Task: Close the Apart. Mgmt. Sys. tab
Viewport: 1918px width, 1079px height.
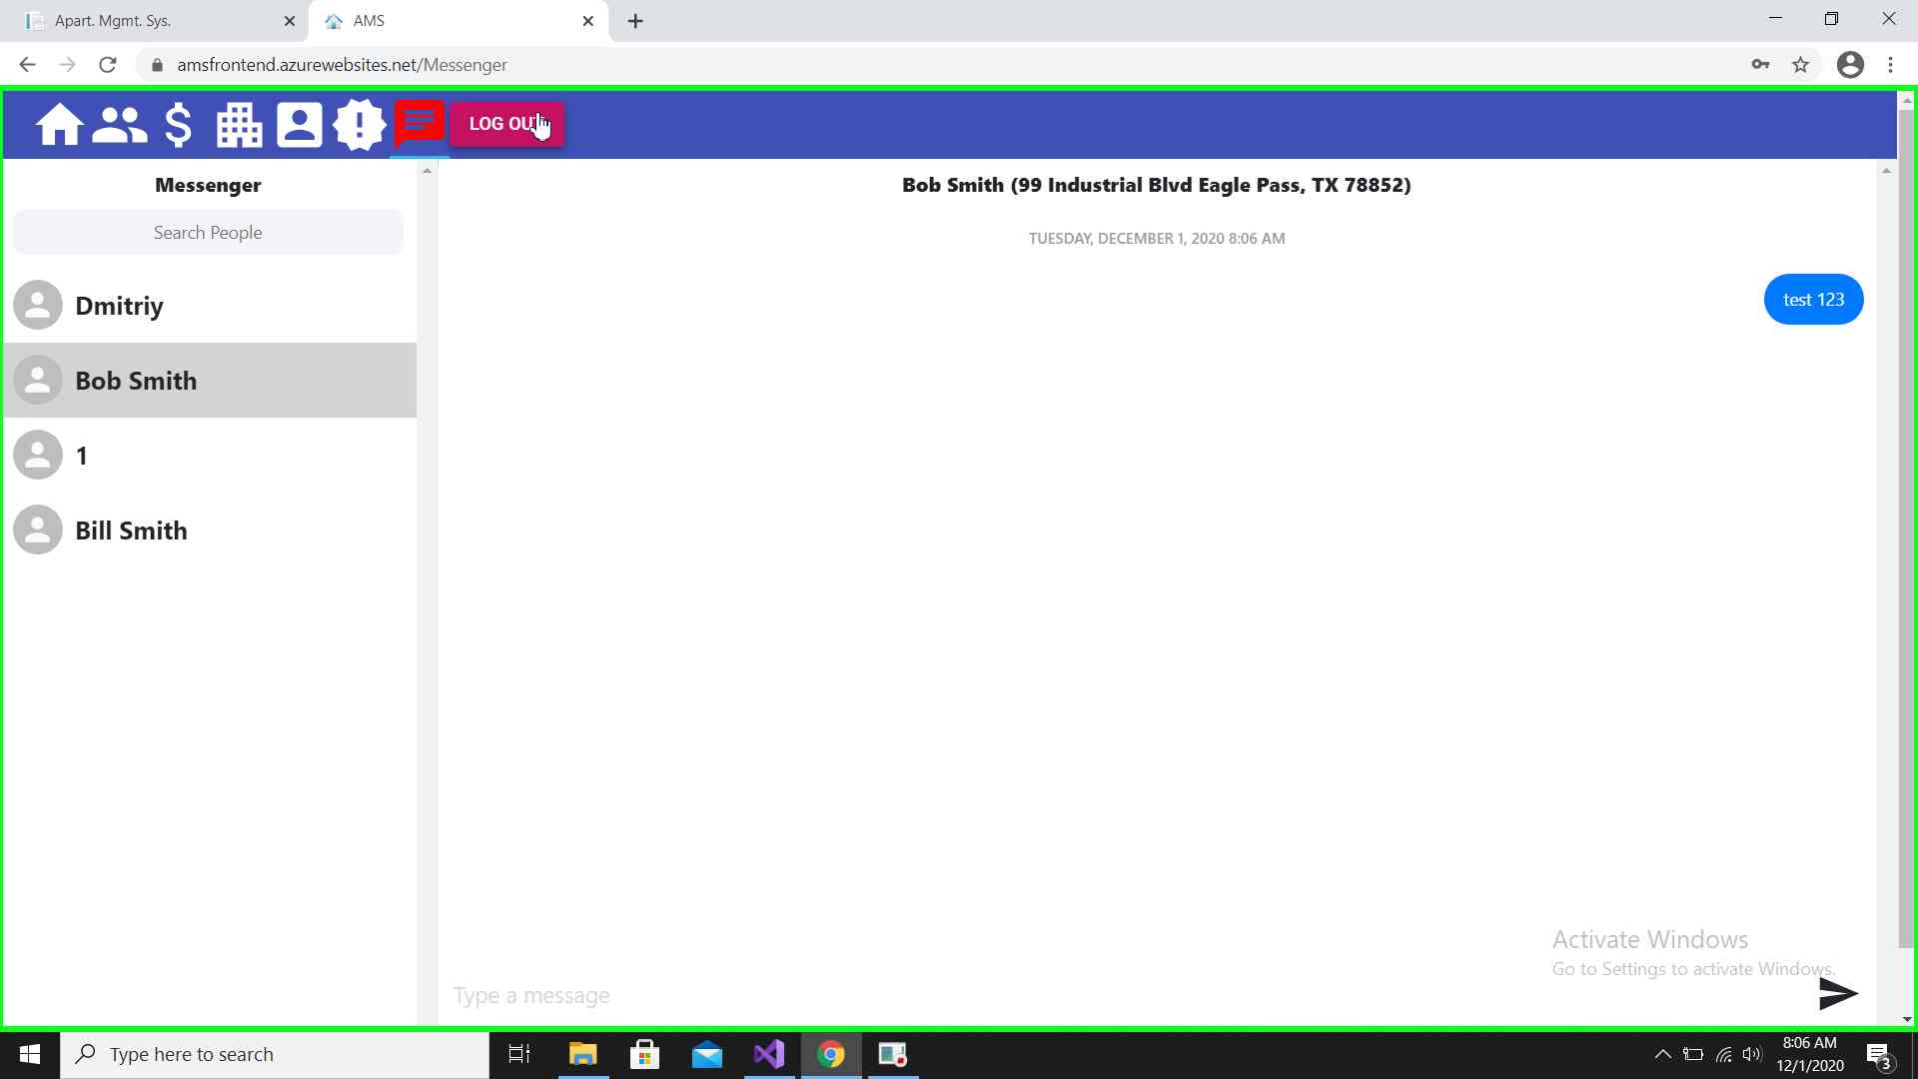Action: pos(290,21)
